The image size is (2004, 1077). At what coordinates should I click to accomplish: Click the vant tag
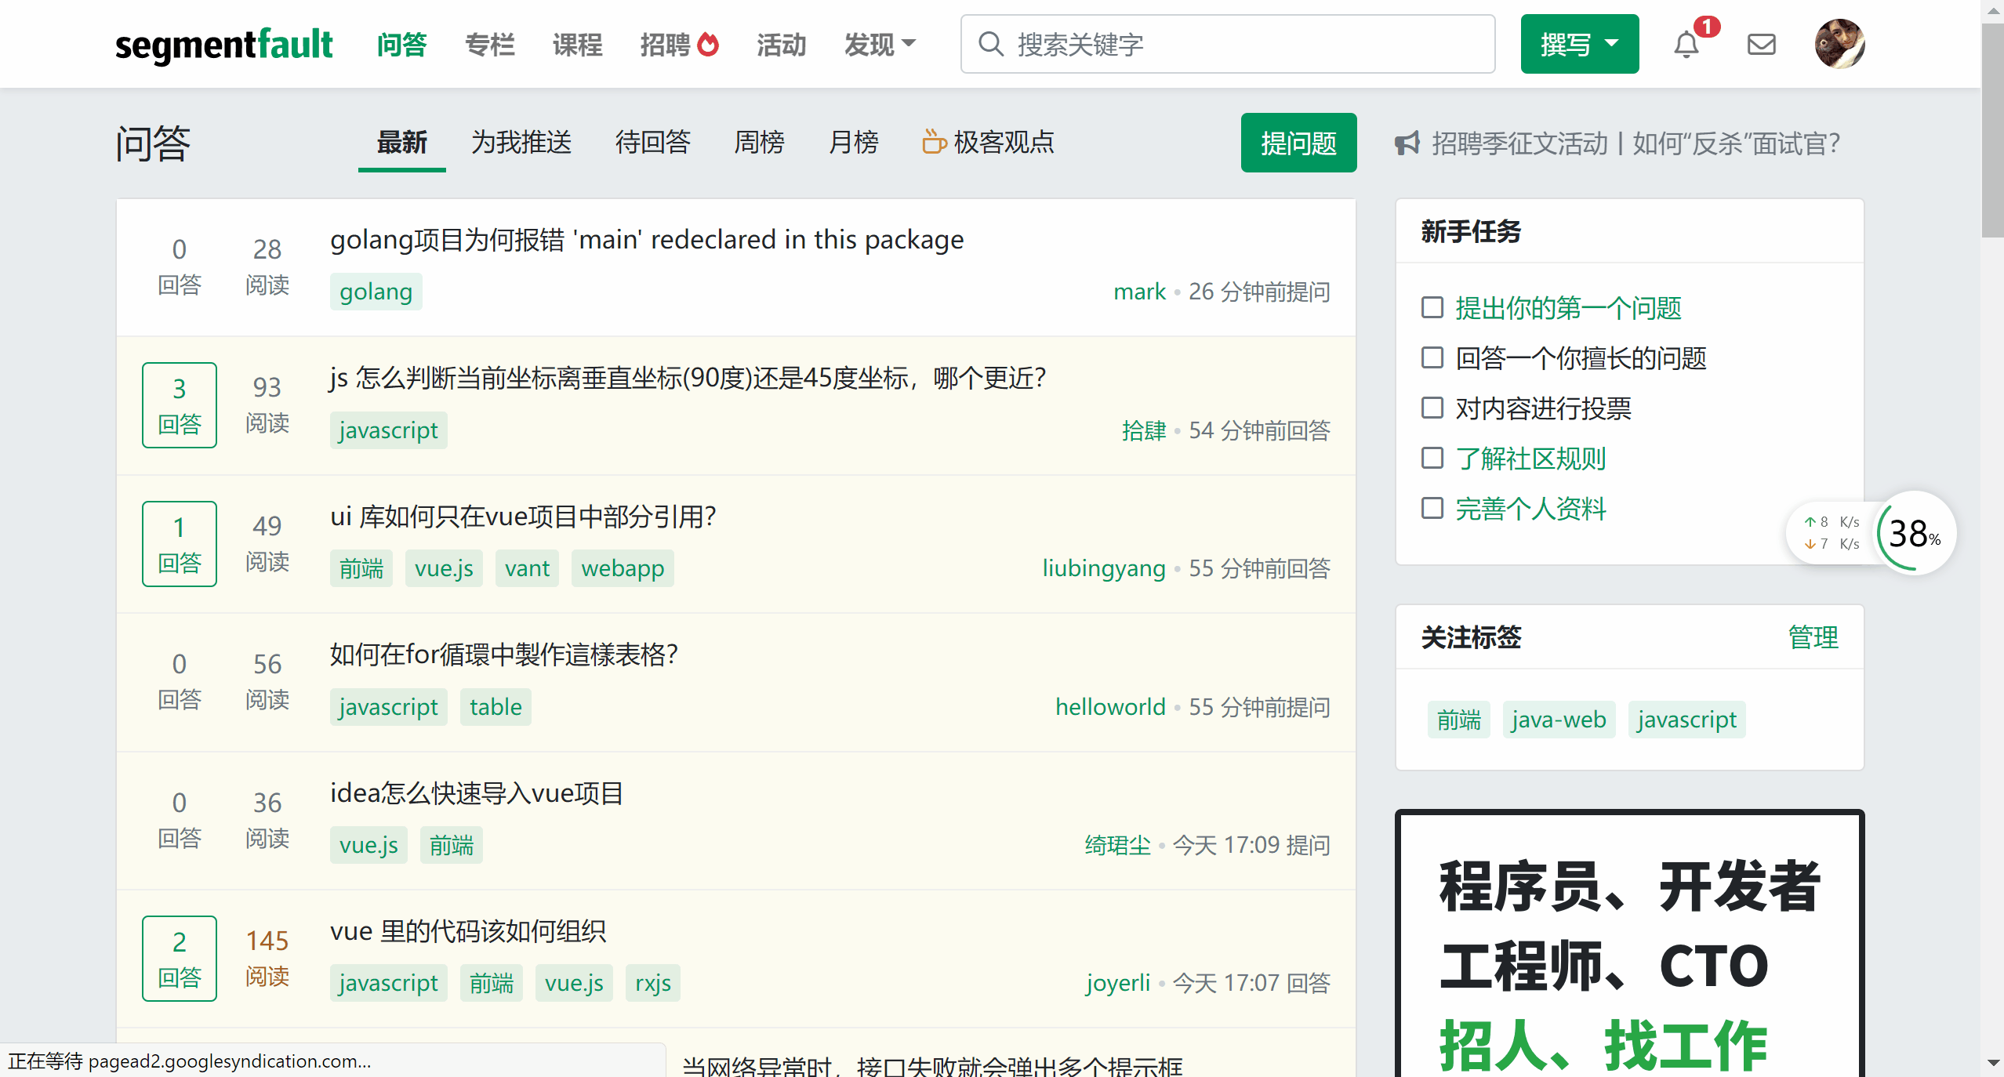[527, 568]
